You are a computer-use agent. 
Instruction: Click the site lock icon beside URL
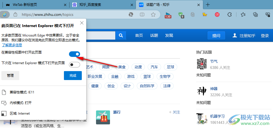click(15, 15)
